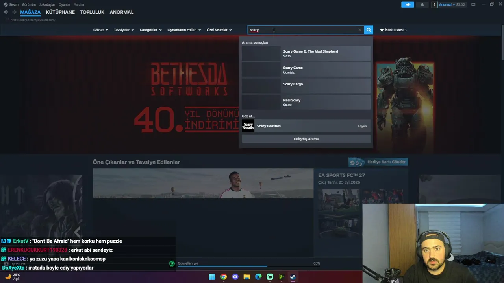Open the Anormal account dropdown
The width and height of the screenshot is (504, 283).
point(447,5)
